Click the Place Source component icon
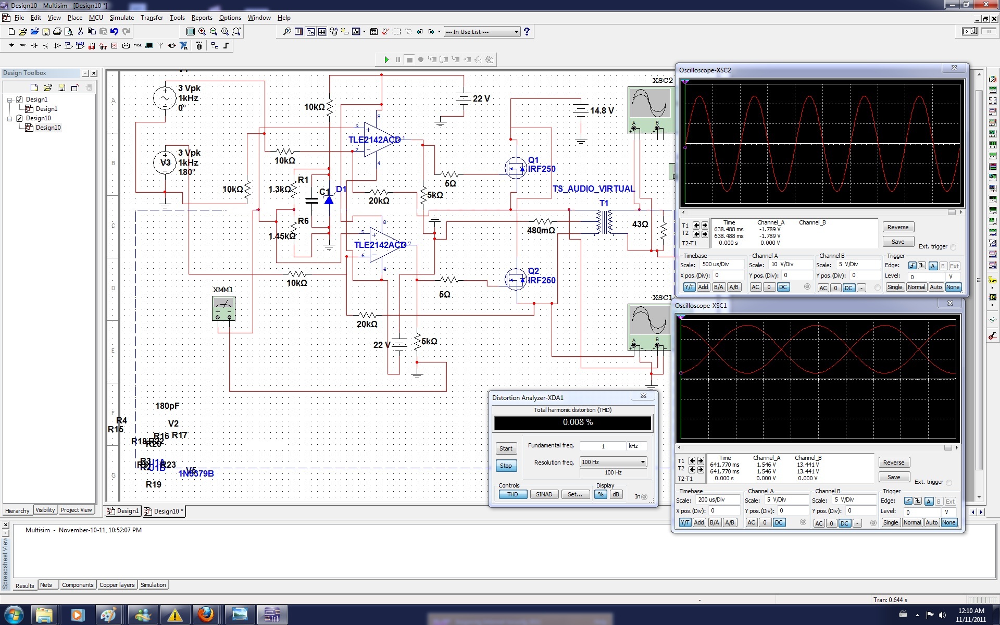1000x625 pixels. (x=11, y=46)
